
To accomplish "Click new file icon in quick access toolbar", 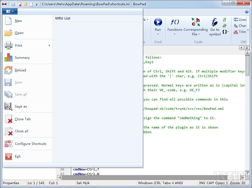I will pos(32,4).
